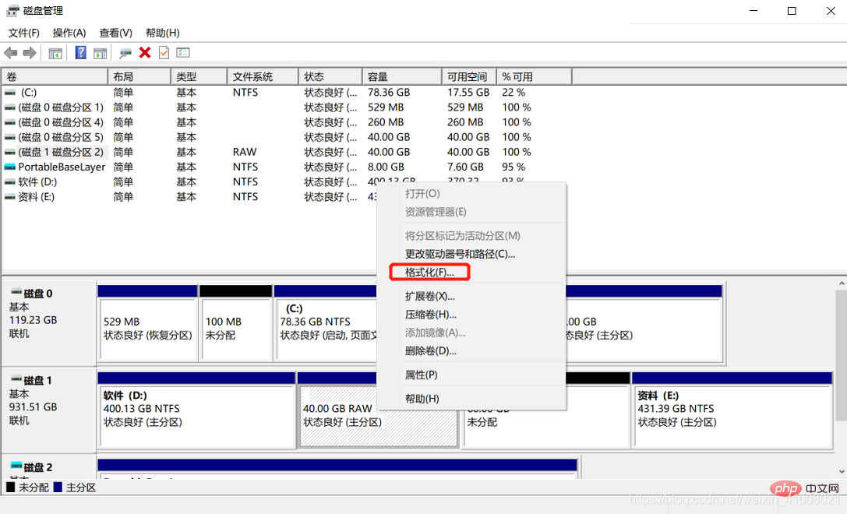Sort by the 布局 column header
This screenshot has height=514, width=847.
click(x=139, y=76)
